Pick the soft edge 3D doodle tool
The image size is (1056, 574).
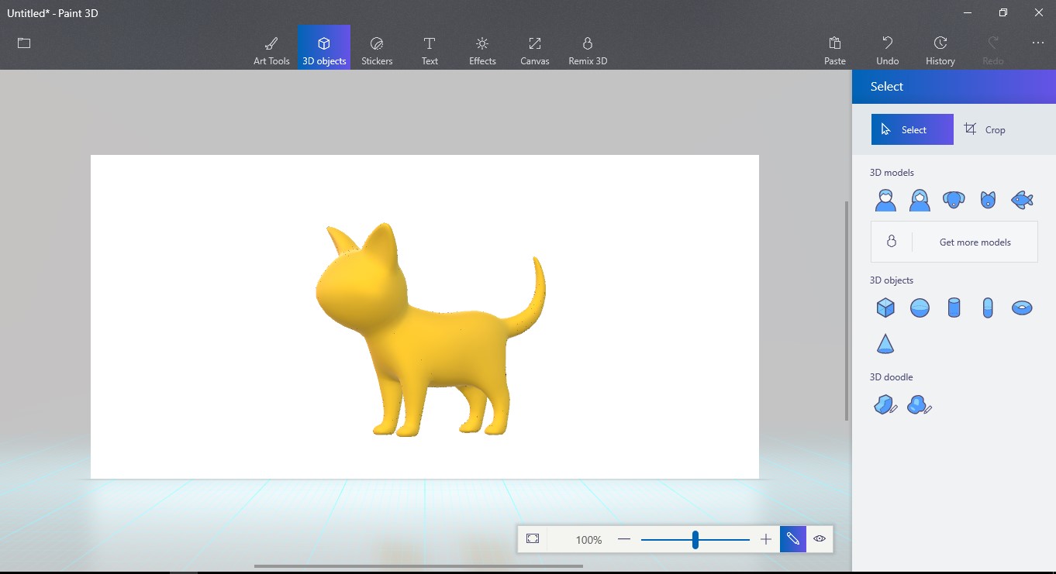pos(920,404)
